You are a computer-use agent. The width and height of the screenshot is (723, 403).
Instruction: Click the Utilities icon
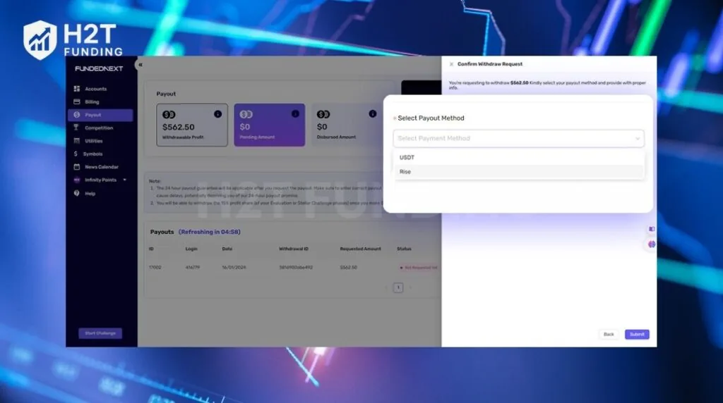point(76,140)
